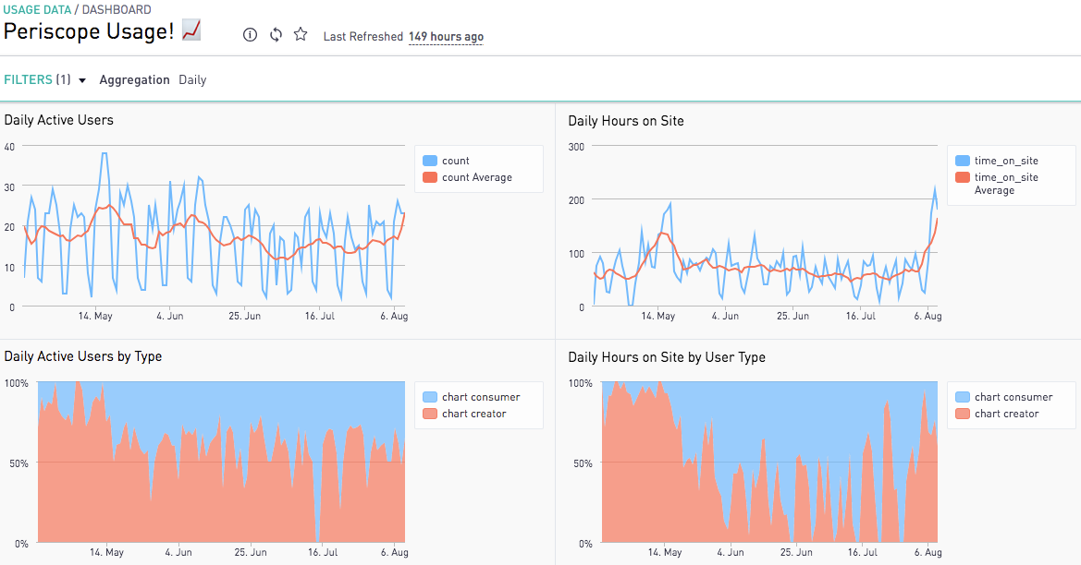Toggle the blue 'time_on_site' legend swatch
Viewport: 1081px width, 565px height.
point(963,161)
